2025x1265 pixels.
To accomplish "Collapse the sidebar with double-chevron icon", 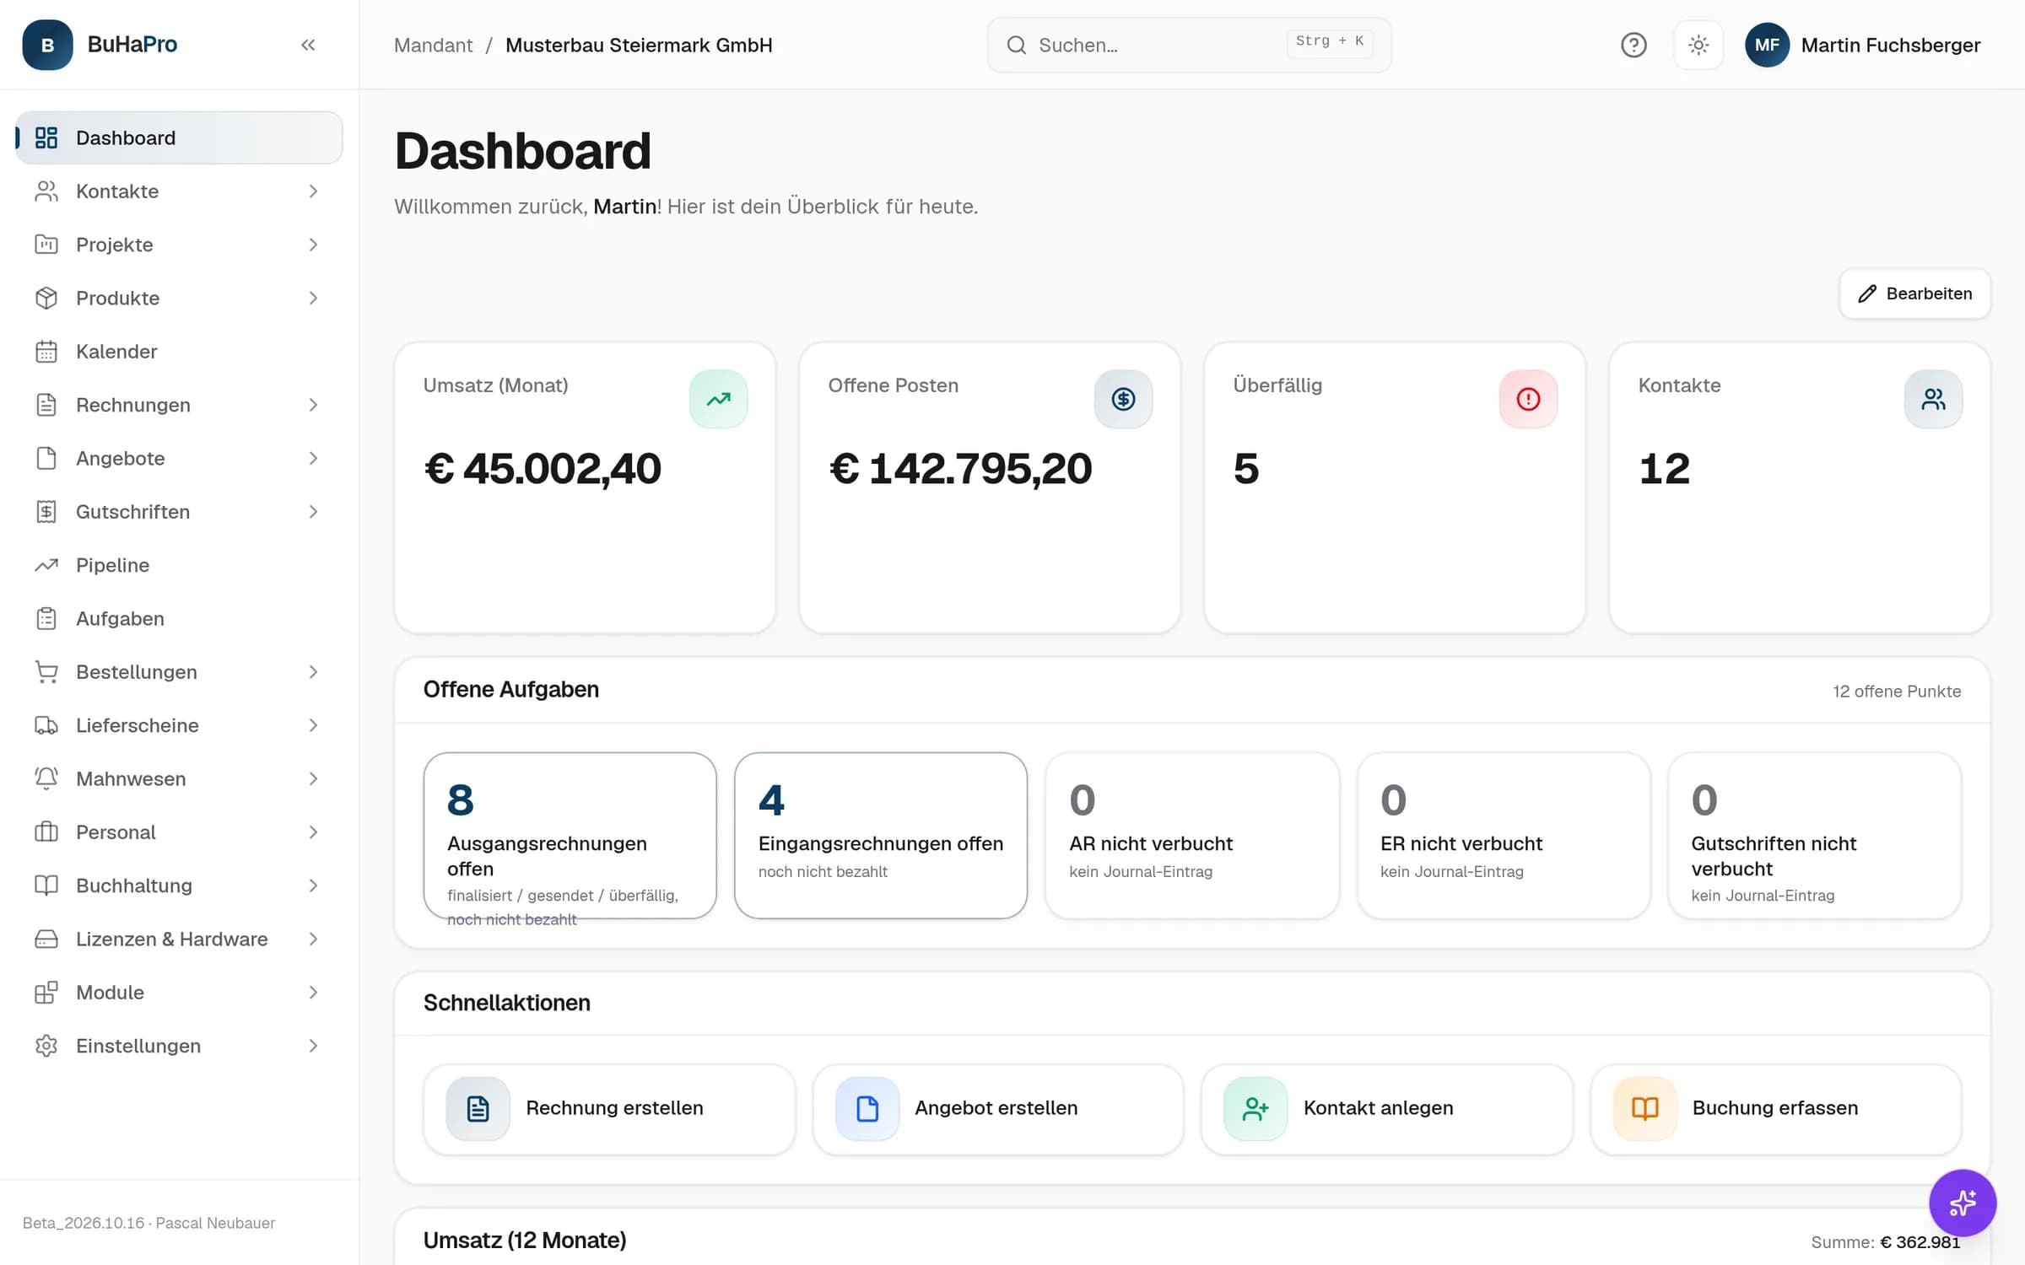I will [x=308, y=45].
